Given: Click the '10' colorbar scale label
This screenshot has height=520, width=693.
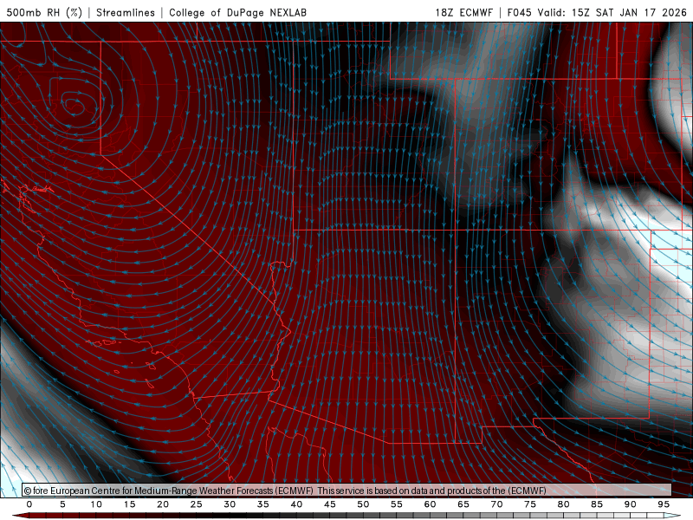Looking at the screenshot, I should (x=96, y=504).
